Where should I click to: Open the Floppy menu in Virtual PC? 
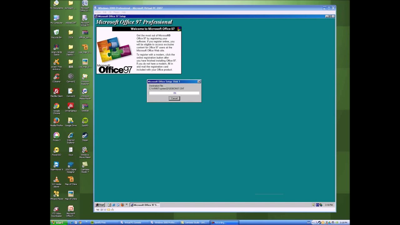click(x=116, y=12)
